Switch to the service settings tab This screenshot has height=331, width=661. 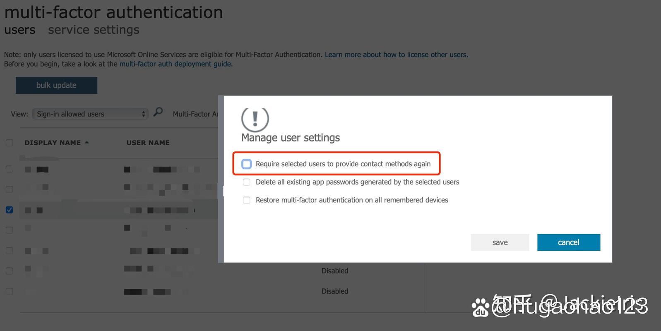94,30
